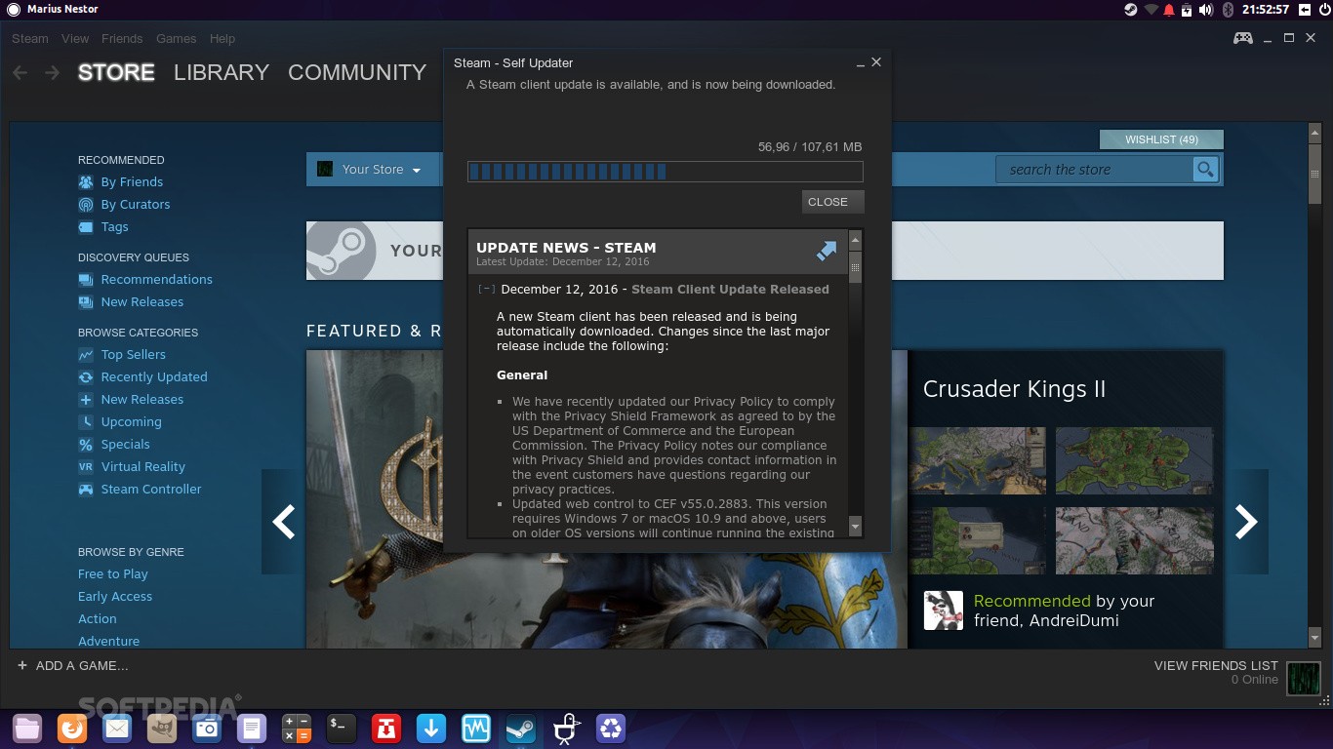Show previous featured game carousel arrow

point(283,522)
